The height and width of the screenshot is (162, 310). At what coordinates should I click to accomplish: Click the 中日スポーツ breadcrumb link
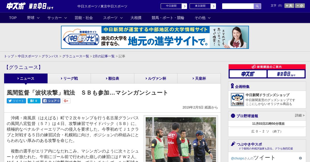coord(28,56)
